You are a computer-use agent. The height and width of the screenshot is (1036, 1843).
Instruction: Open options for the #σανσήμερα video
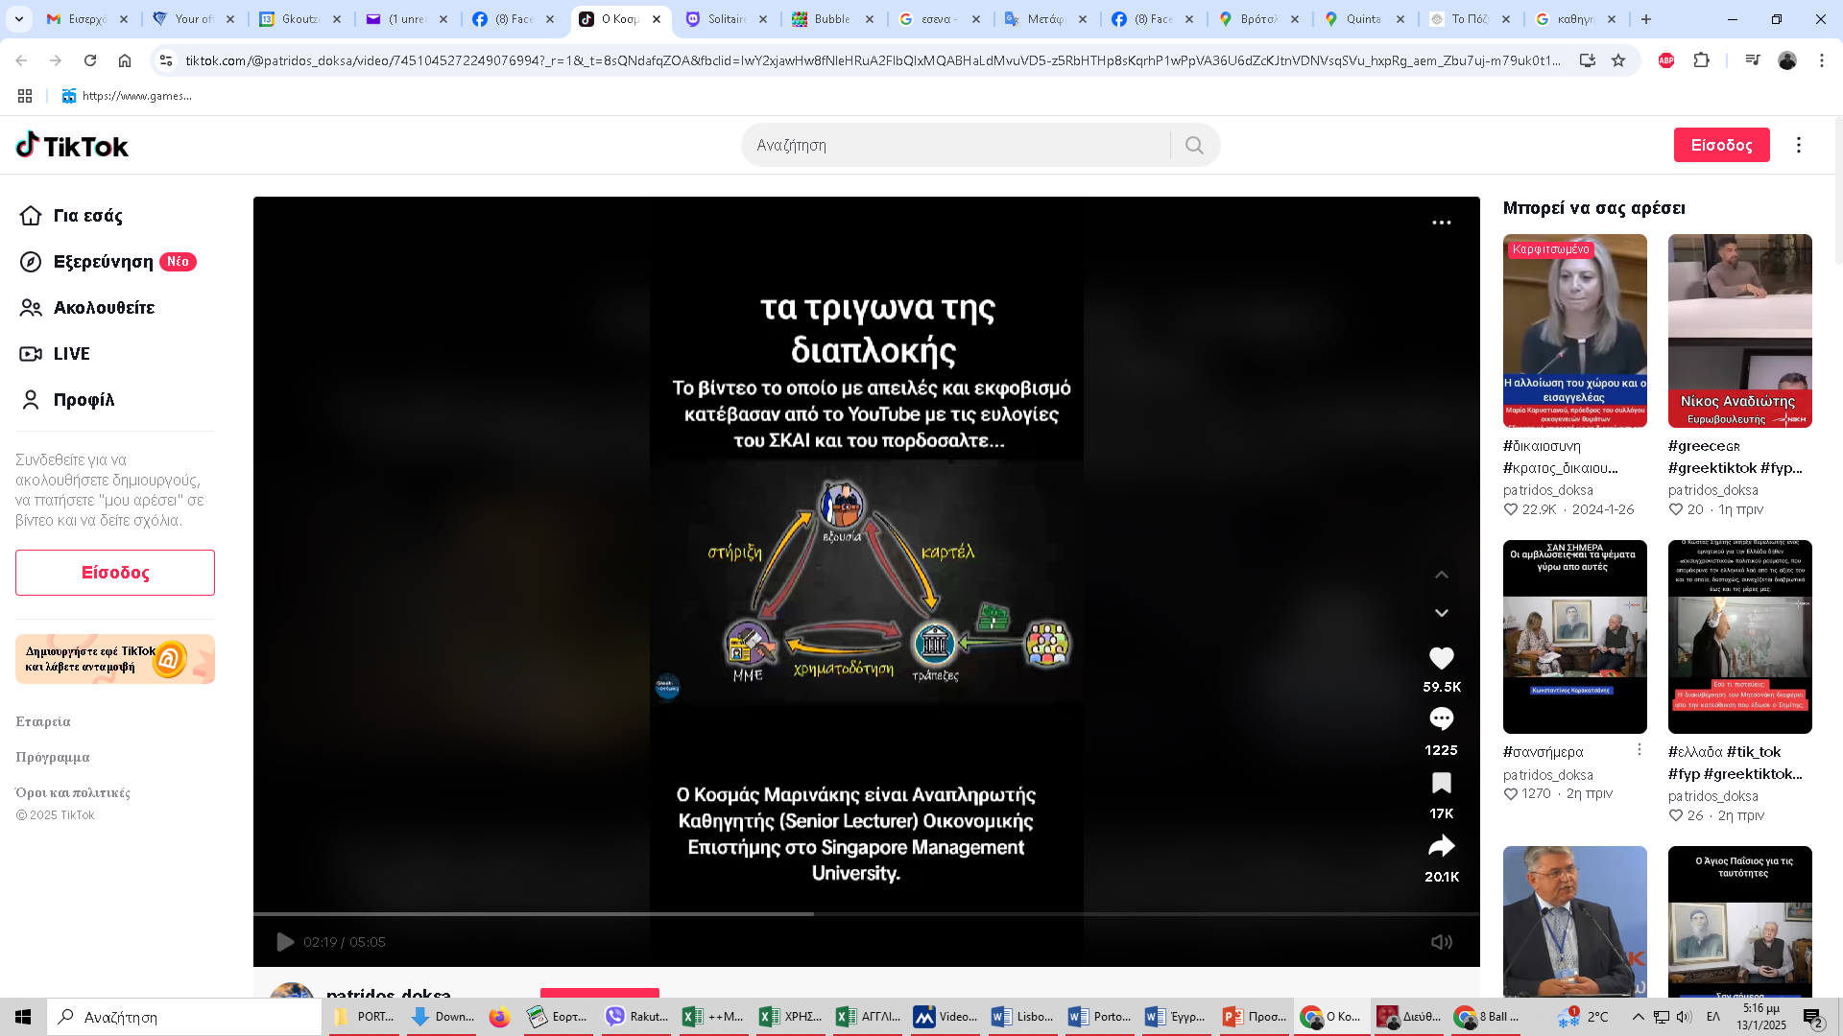[1639, 749]
